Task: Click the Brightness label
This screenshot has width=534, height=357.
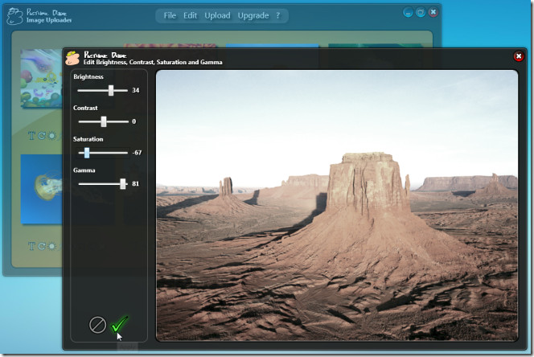Action: point(88,77)
